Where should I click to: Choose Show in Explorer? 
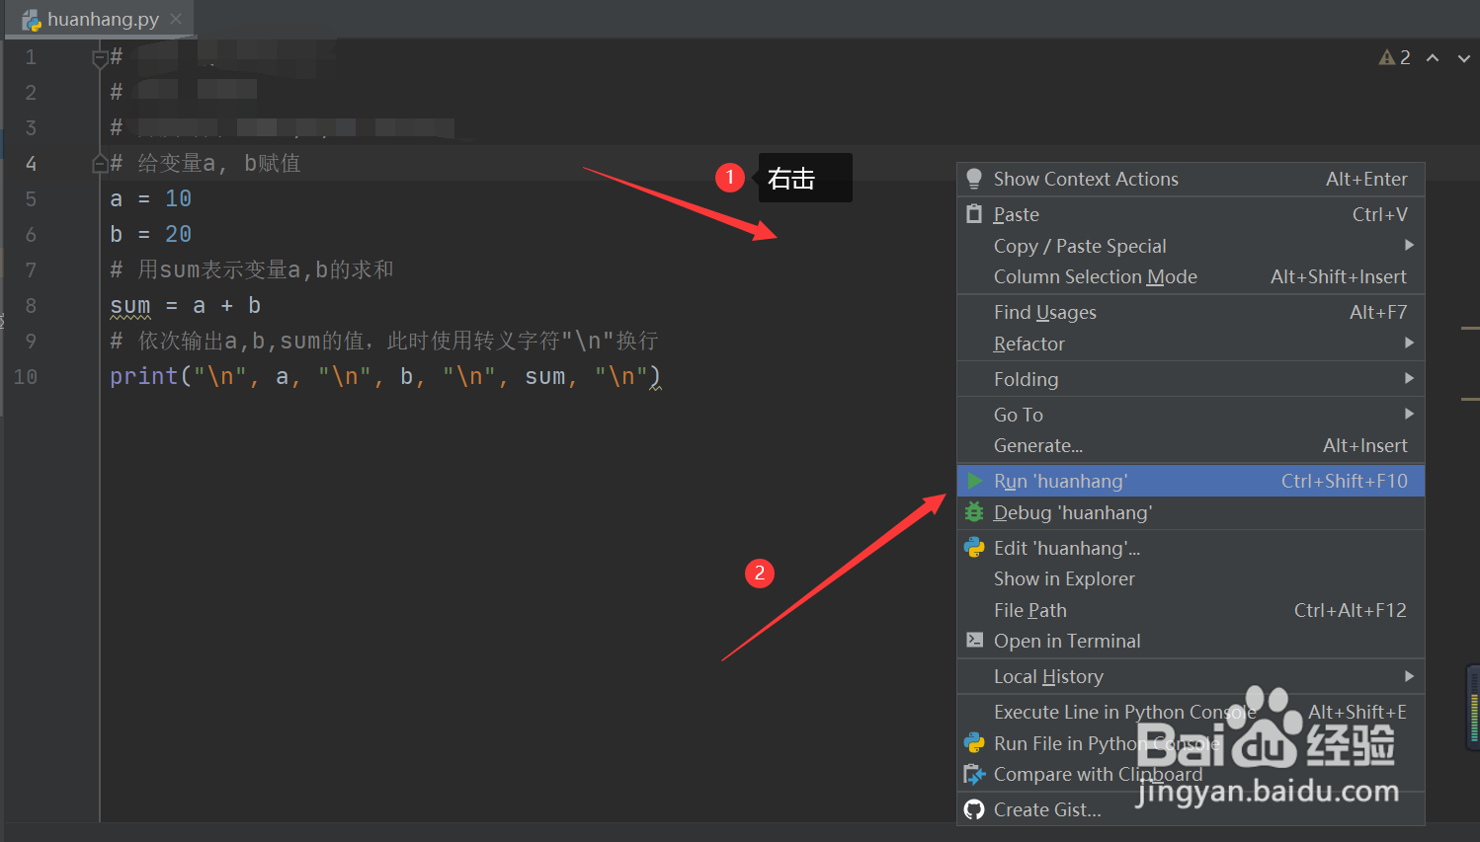click(x=1191, y=578)
